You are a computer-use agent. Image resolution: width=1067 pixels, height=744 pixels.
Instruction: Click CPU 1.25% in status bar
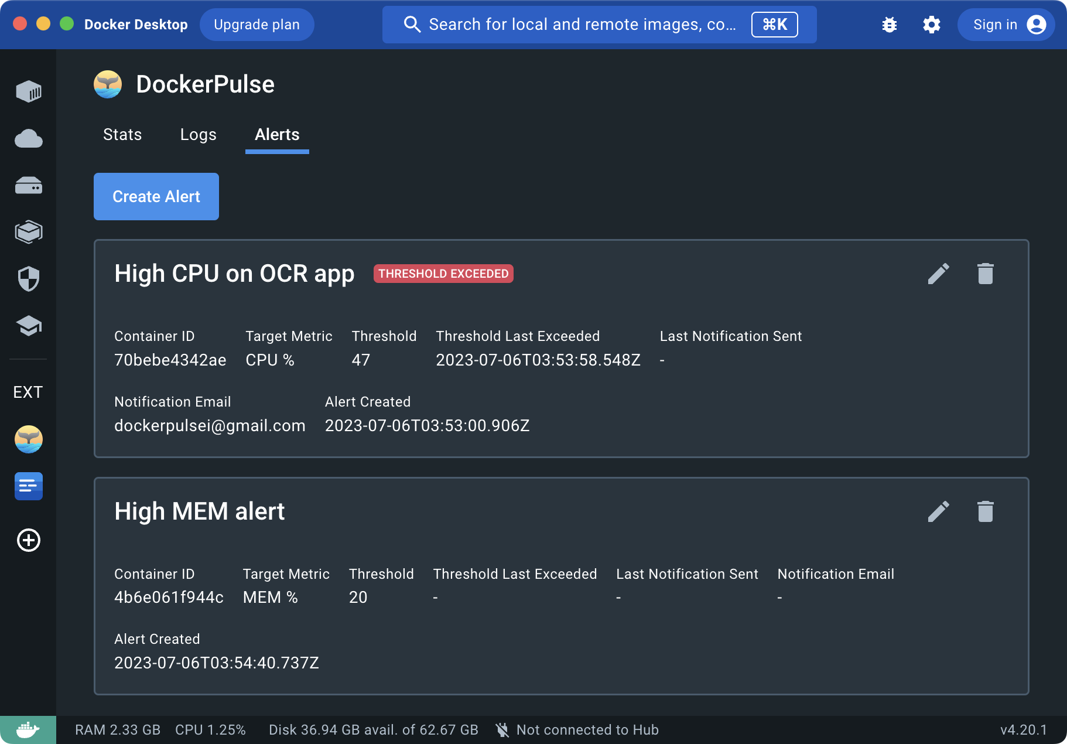point(210,730)
